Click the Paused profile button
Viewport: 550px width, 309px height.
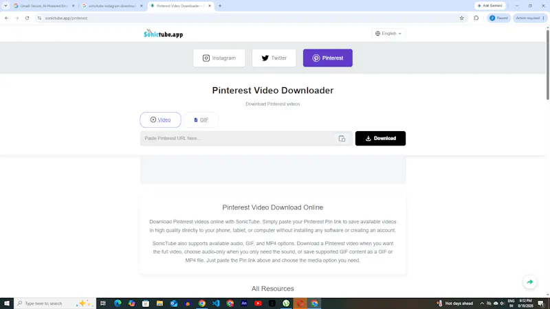pyautogui.click(x=499, y=18)
